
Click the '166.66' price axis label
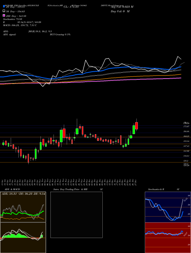pos(186,131)
